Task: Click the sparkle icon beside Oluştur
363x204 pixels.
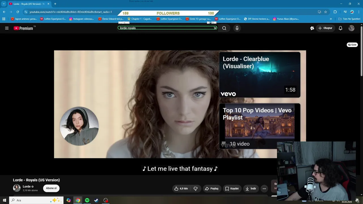Action: click(312, 28)
